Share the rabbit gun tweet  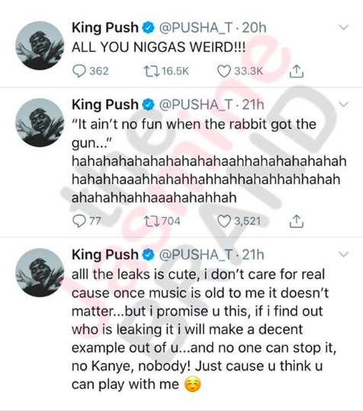(x=297, y=222)
